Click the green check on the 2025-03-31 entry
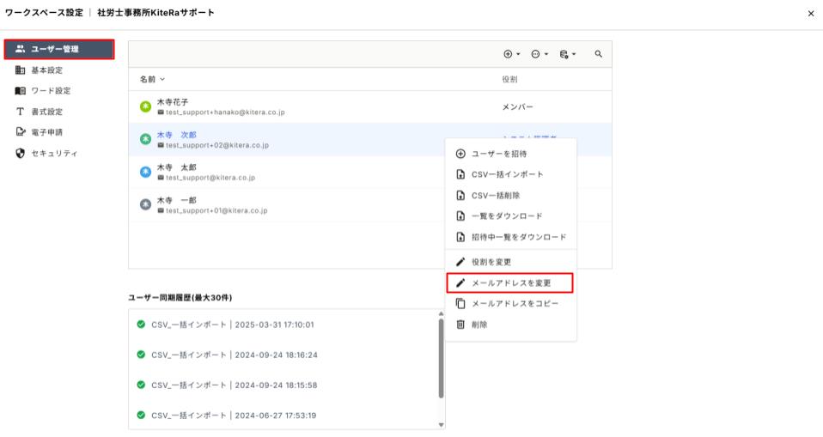The image size is (823, 437). (141, 325)
